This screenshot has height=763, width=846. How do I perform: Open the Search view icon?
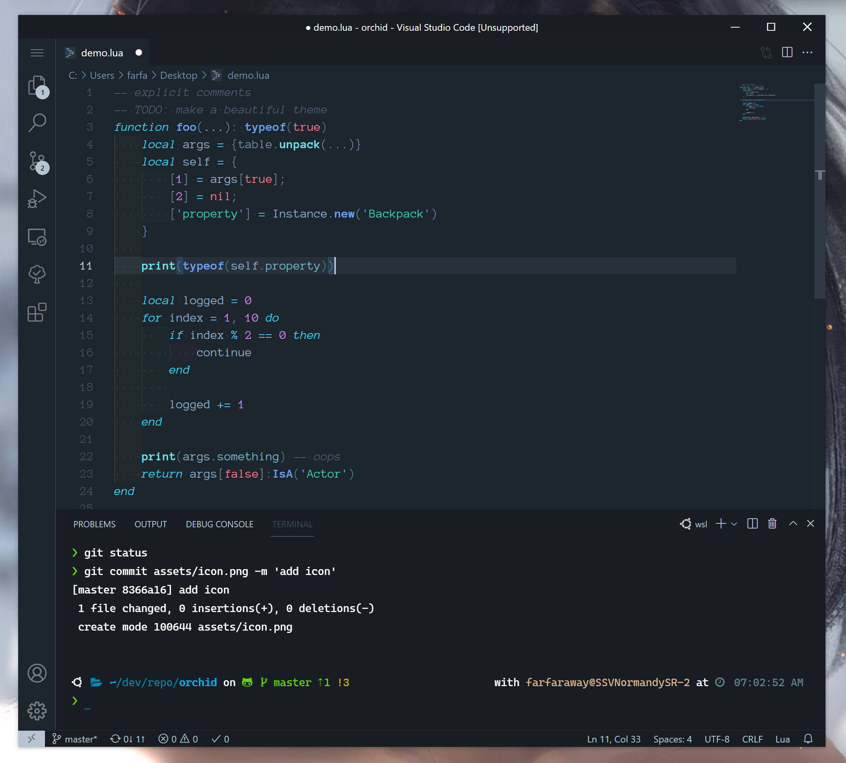point(37,123)
